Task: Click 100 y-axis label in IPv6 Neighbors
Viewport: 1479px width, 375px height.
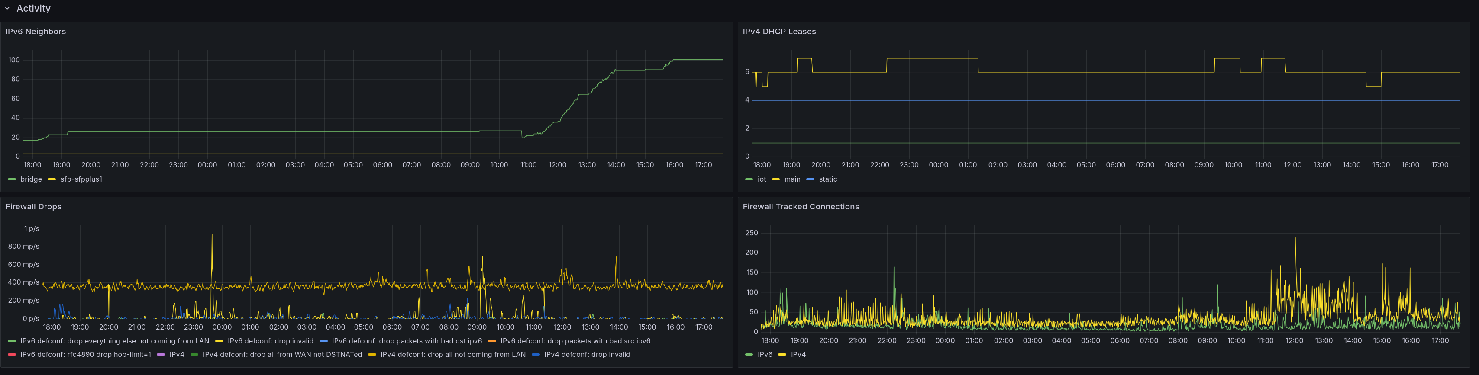Action: click(14, 60)
